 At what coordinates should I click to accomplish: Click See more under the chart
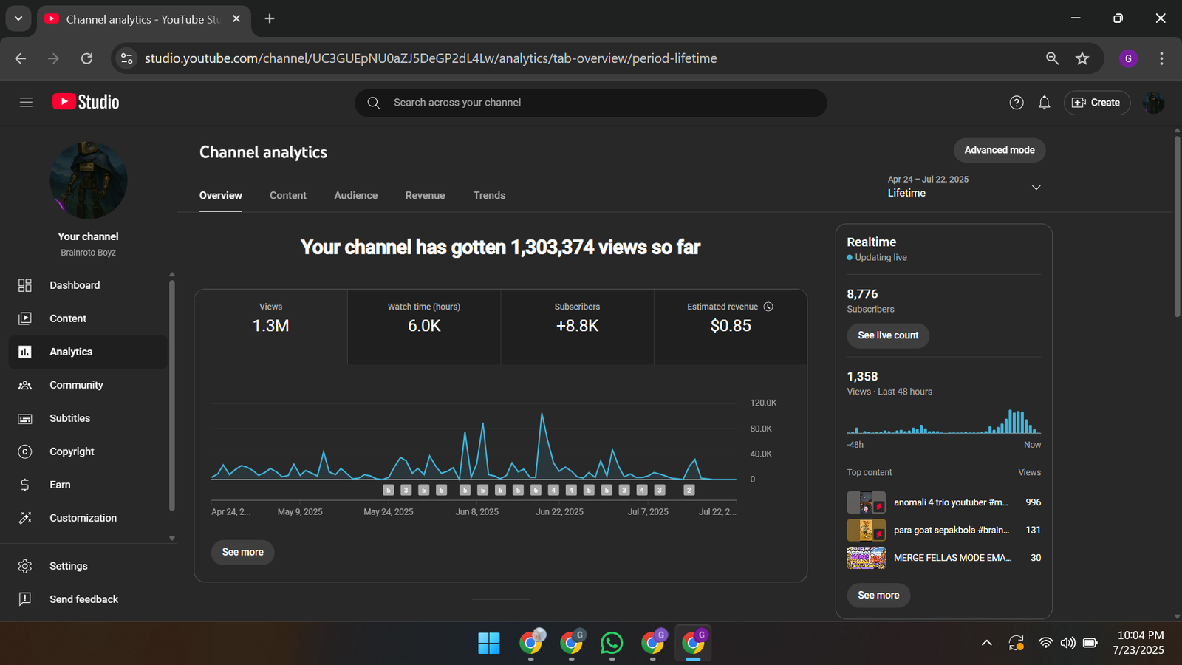pos(242,552)
